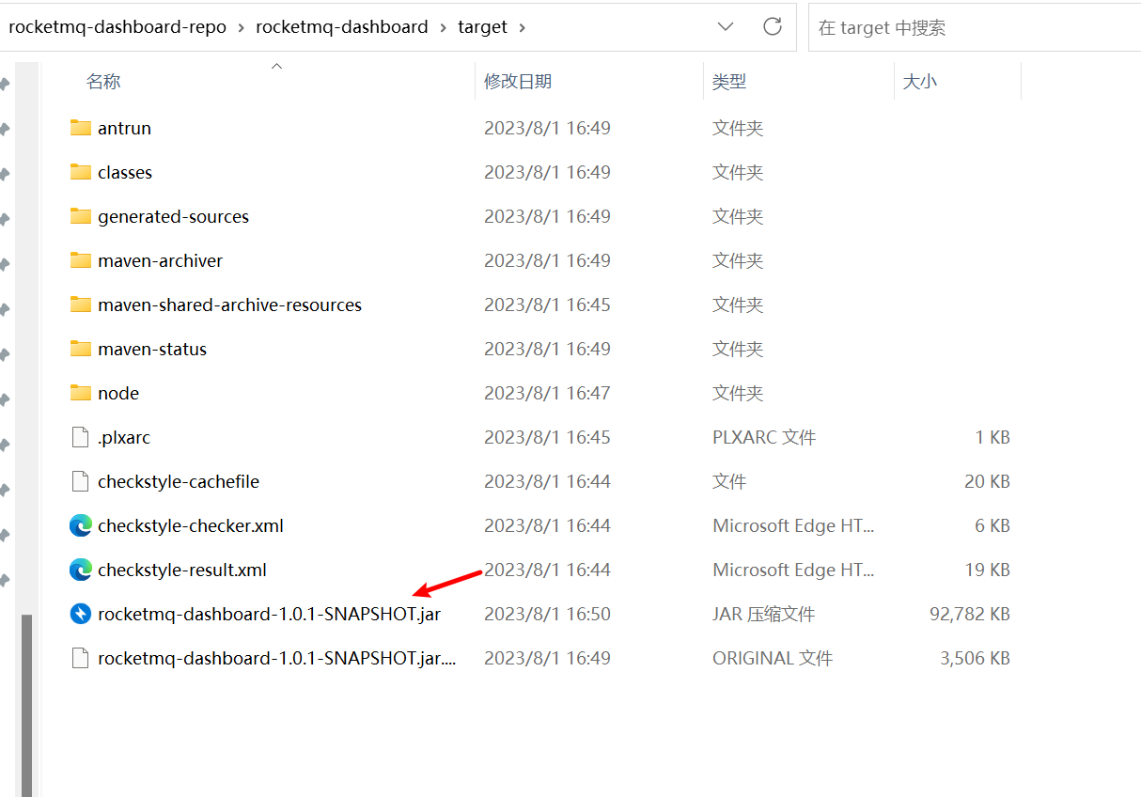Select generated-sources folder name
The width and height of the screenshot is (1141, 797).
tap(173, 216)
